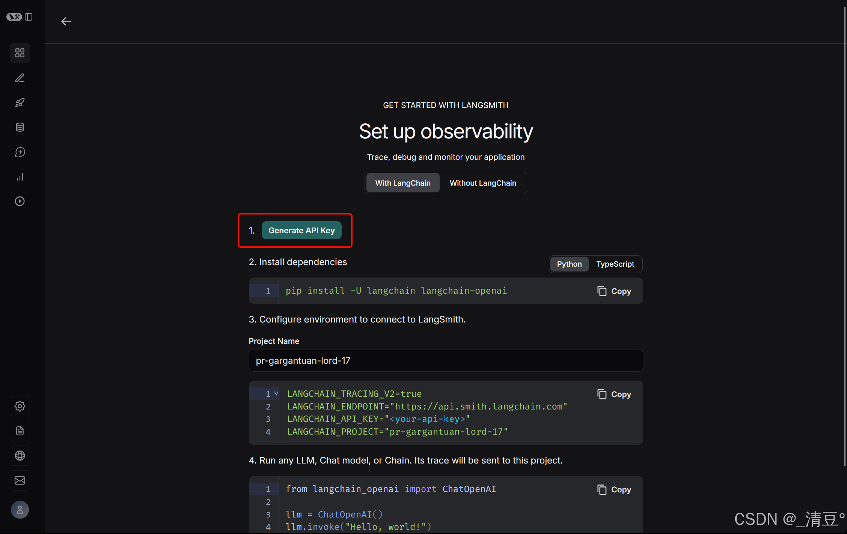Open the globe icon in sidebar
Viewport: 847px width, 534px height.
click(x=20, y=456)
